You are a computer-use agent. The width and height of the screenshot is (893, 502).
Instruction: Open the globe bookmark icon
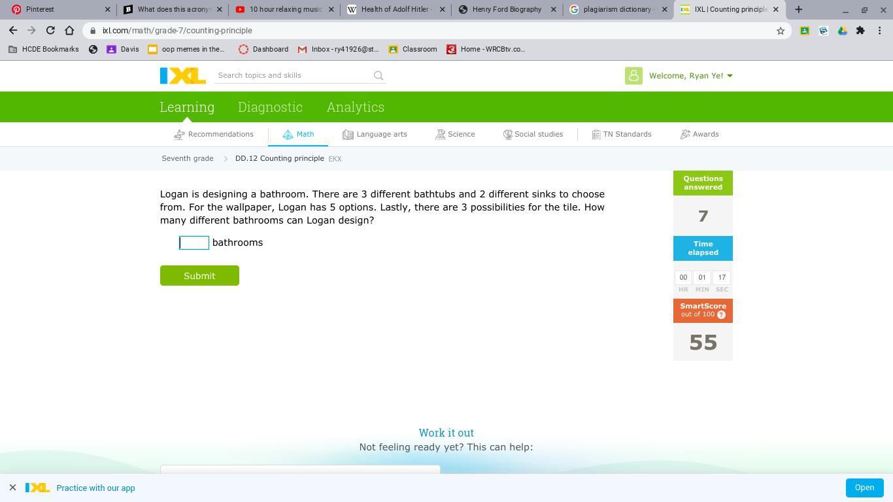point(93,49)
